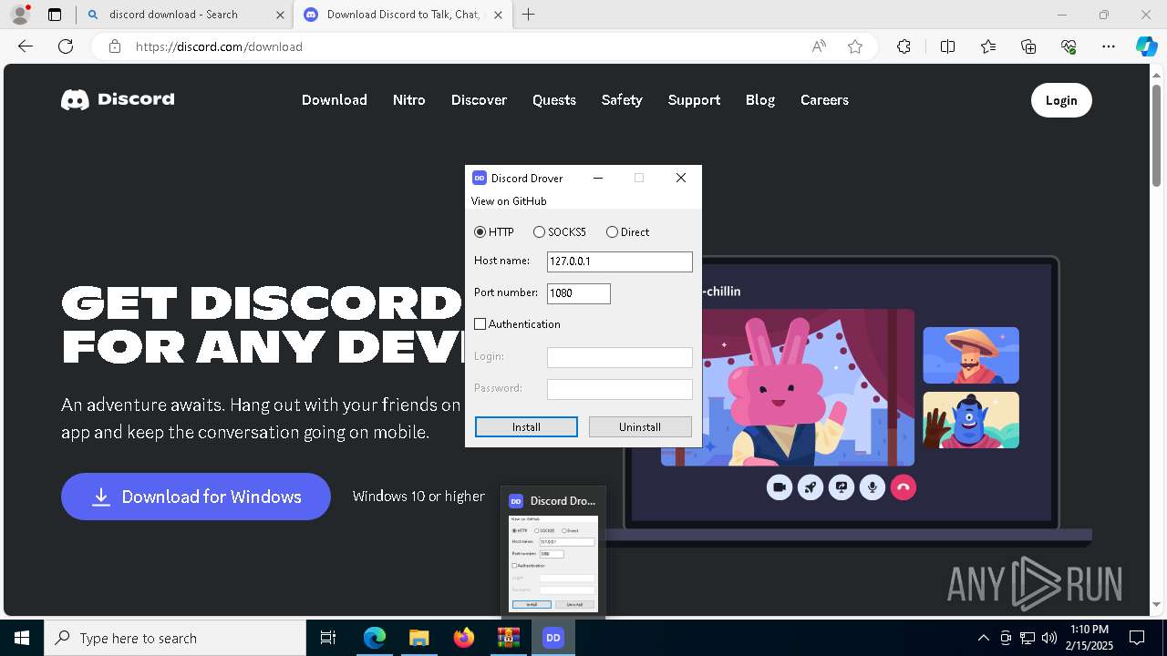Open the Support nav link
The width and height of the screenshot is (1167, 656).
click(694, 100)
